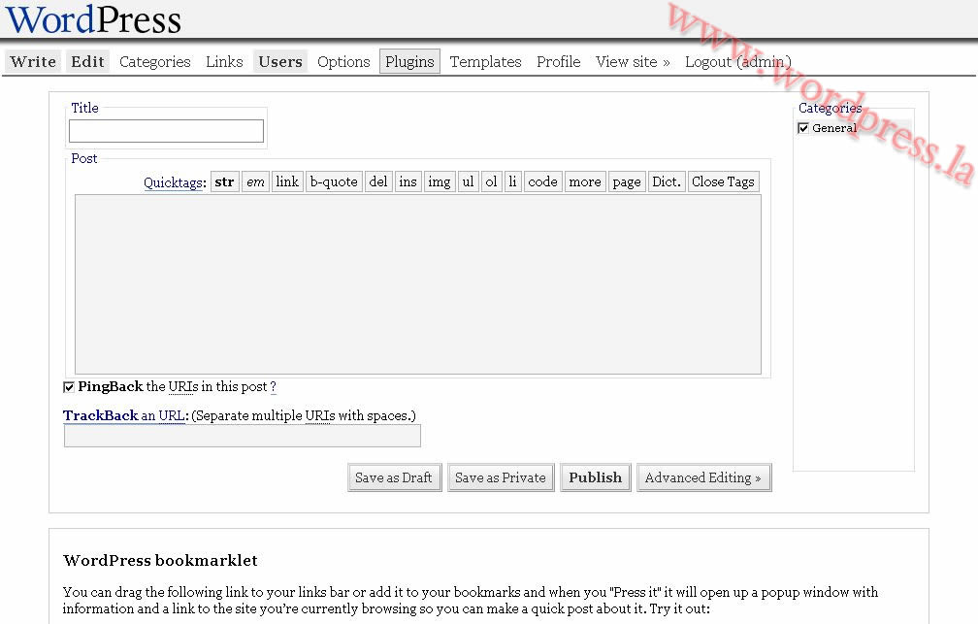Open the Quicktags help link
Image resolution: width=978 pixels, height=624 pixels.
[174, 182]
